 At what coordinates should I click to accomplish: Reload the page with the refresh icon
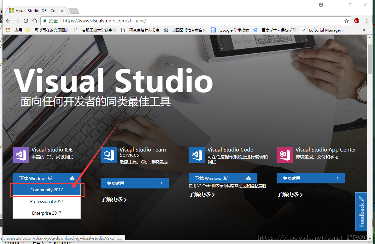26,21
